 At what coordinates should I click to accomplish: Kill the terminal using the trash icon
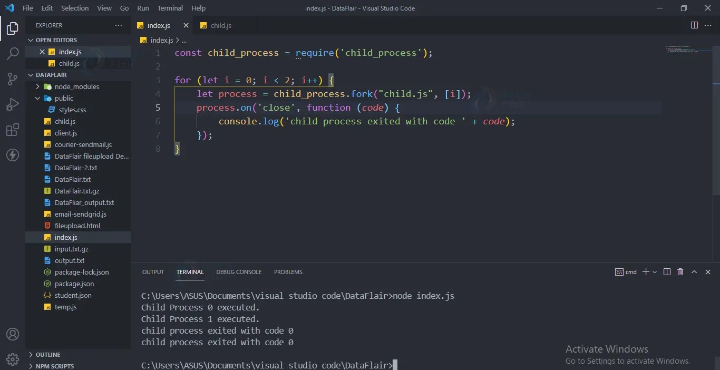coord(680,272)
